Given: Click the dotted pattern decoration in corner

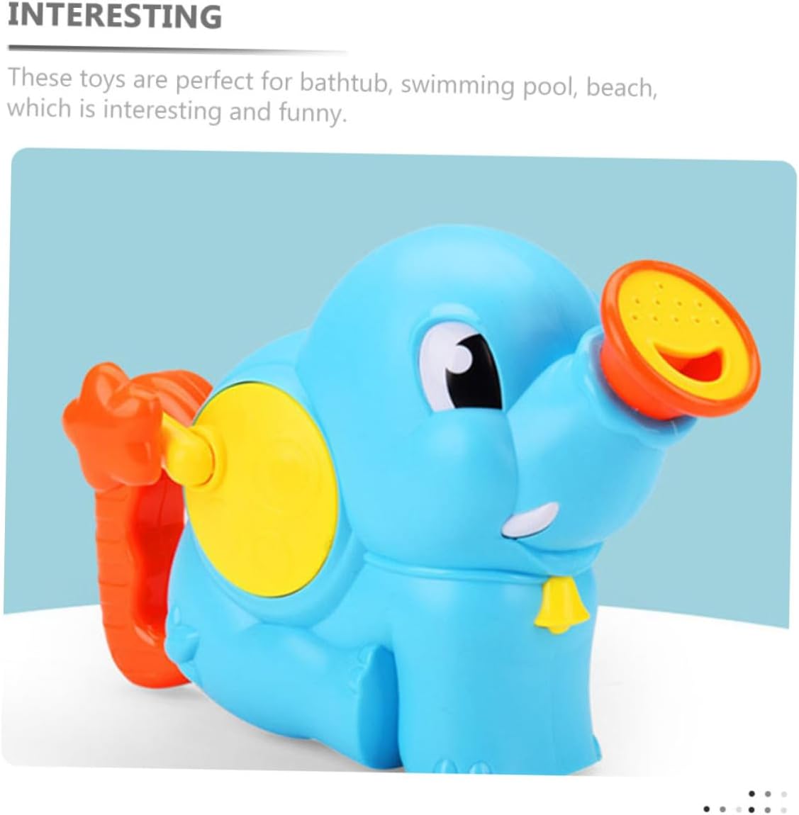Looking at the screenshot, I should (x=744, y=801).
